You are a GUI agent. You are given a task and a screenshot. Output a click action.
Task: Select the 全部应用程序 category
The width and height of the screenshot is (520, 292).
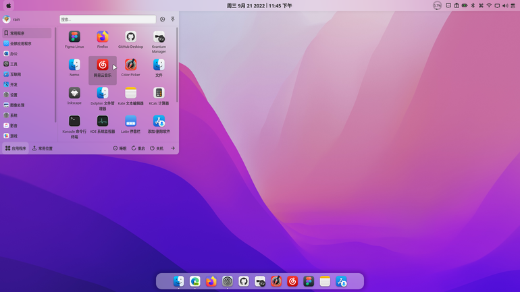[x=27, y=43]
